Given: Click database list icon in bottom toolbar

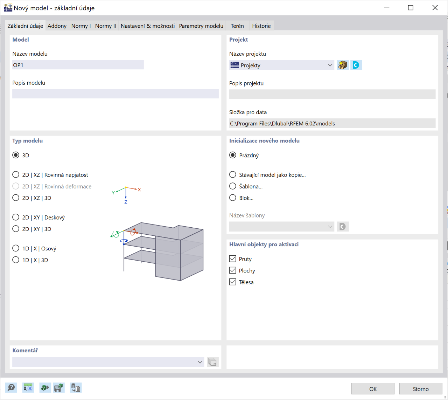Looking at the screenshot, I should click(x=76, y=387).
